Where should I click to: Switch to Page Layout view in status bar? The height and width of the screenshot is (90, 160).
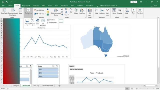132,88
